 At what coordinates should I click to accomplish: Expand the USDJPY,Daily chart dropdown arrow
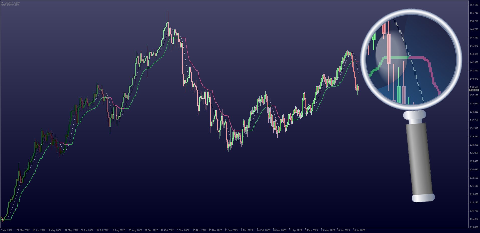coord(2,2)
